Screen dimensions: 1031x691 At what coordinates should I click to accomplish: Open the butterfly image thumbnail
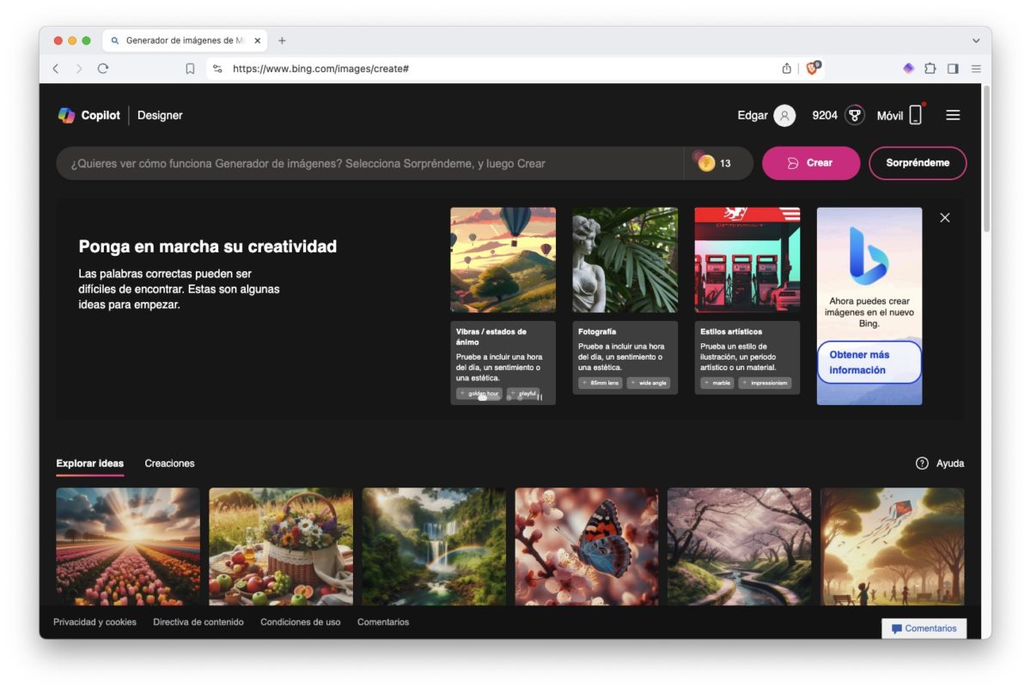[x=585, y=547]
